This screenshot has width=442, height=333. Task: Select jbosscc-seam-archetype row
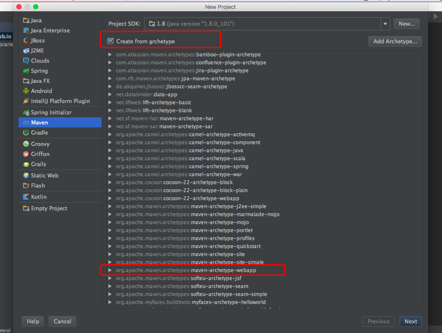pyautogui.click(x=264, y=86)
